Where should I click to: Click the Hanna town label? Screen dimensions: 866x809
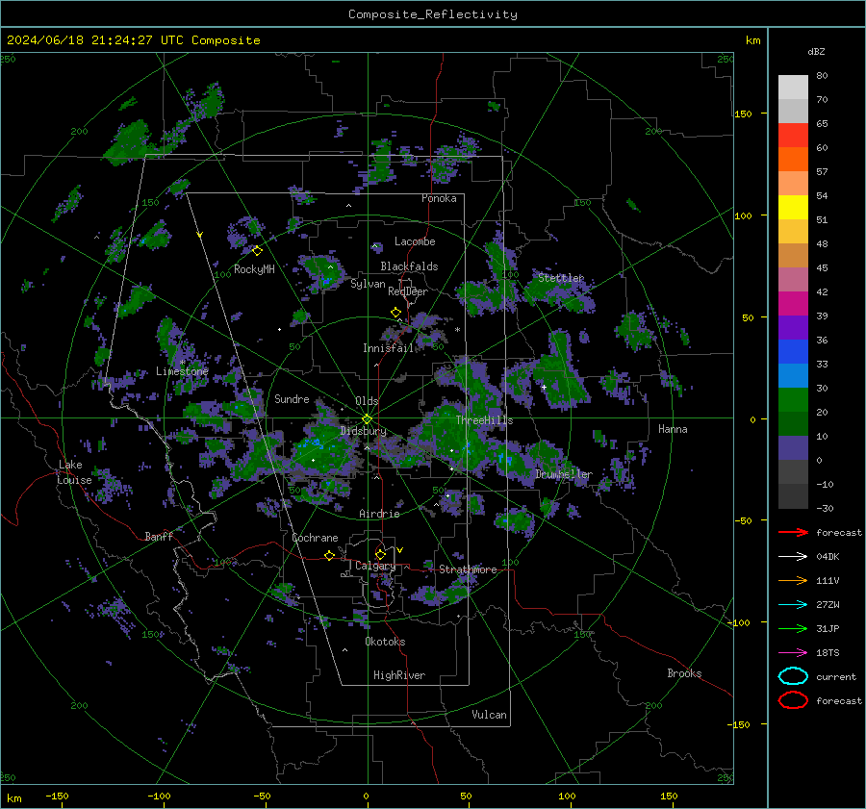tap(673, 429)
